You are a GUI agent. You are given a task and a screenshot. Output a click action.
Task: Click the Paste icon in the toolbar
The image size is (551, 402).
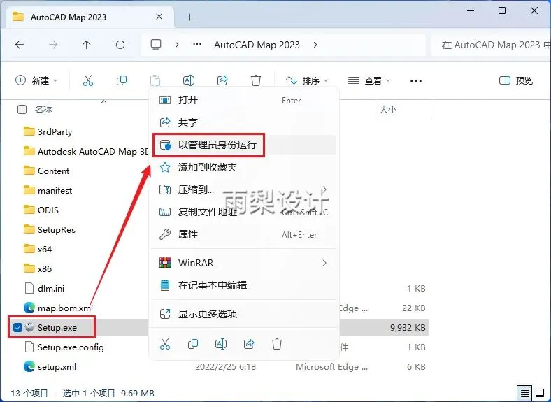(155, 80)
